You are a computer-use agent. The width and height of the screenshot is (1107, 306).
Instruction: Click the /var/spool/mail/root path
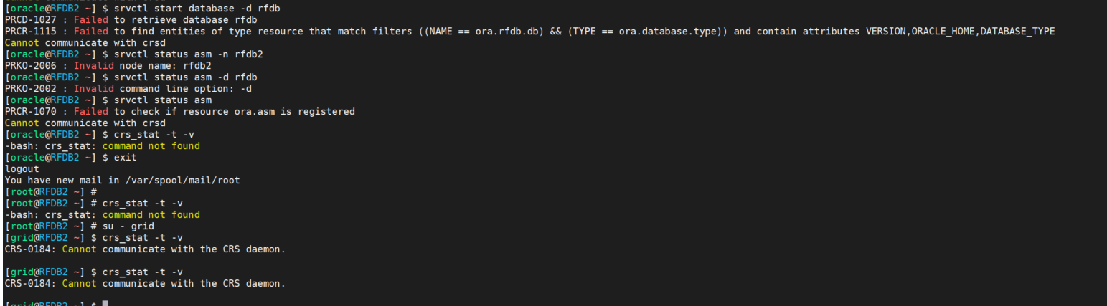tap(180, 181)
